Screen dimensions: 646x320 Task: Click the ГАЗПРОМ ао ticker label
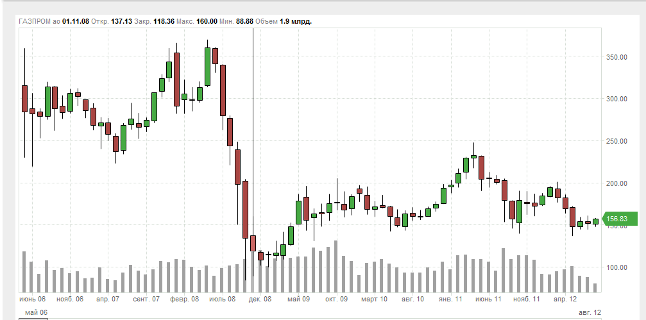click(x=40, y=21)
